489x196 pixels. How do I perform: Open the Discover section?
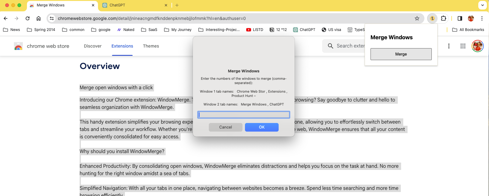pyautogui.click(x=93, y=46)
